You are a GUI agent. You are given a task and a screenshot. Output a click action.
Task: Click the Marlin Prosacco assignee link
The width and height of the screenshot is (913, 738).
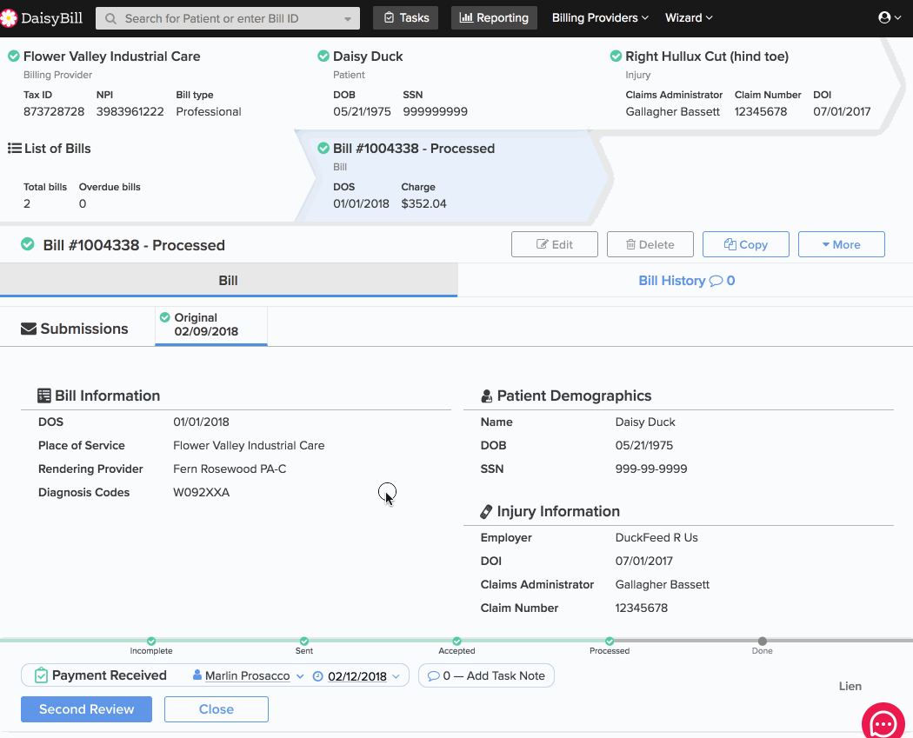tap(248, 676)
